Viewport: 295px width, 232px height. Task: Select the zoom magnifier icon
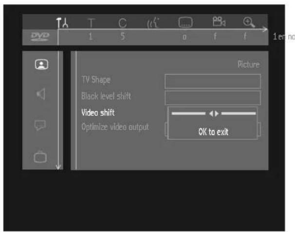(x=249, y=22)
